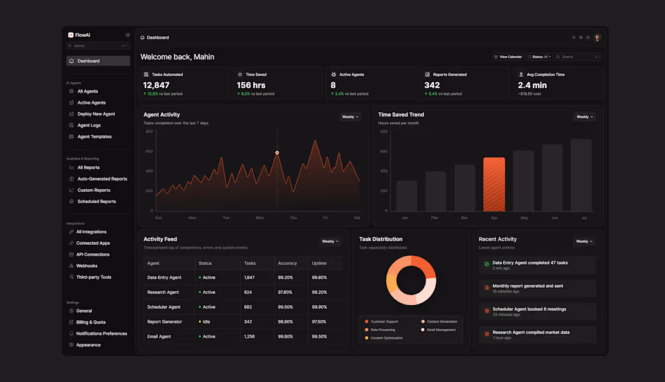Viewport: 665px width, 382px height.
Task: Click the settings icon in top bar
Action: [581, 37]
